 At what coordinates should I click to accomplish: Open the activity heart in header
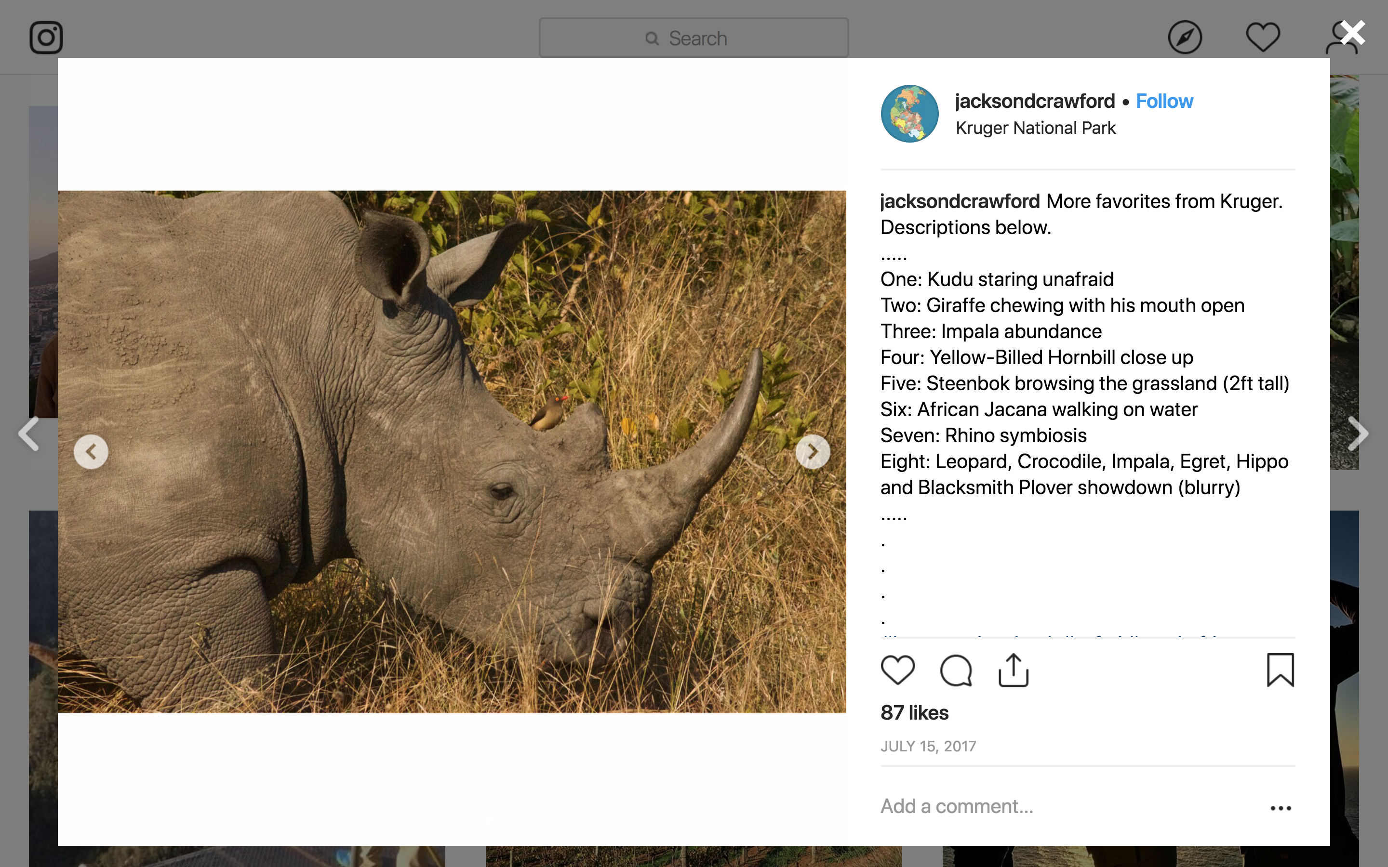[x=1262, y=38]
